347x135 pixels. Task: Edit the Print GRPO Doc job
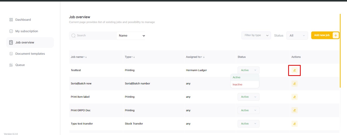click(294, 110)
